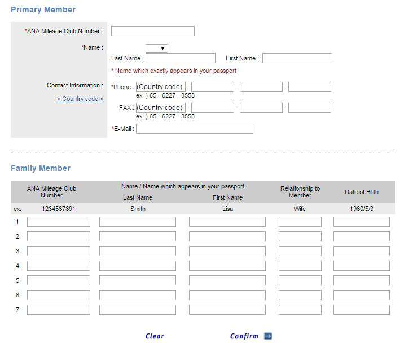The height and width of the screenshot is (343, 400).
Task: Open the name title dropdown
Action: (x=157, y=48)
